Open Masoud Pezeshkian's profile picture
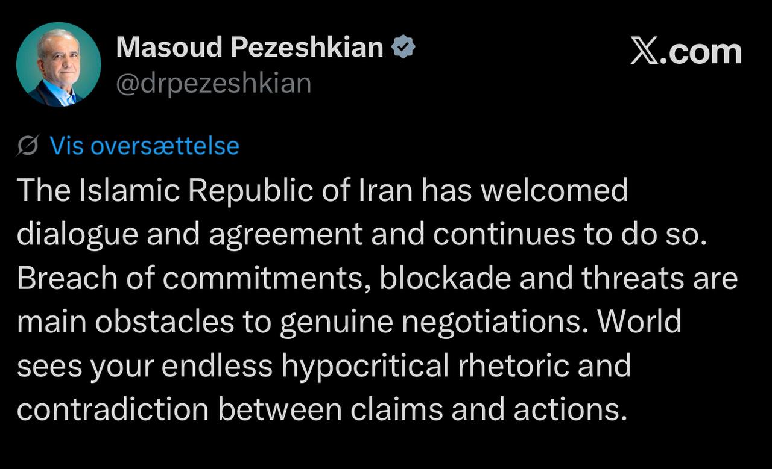 tap(59, 64)
